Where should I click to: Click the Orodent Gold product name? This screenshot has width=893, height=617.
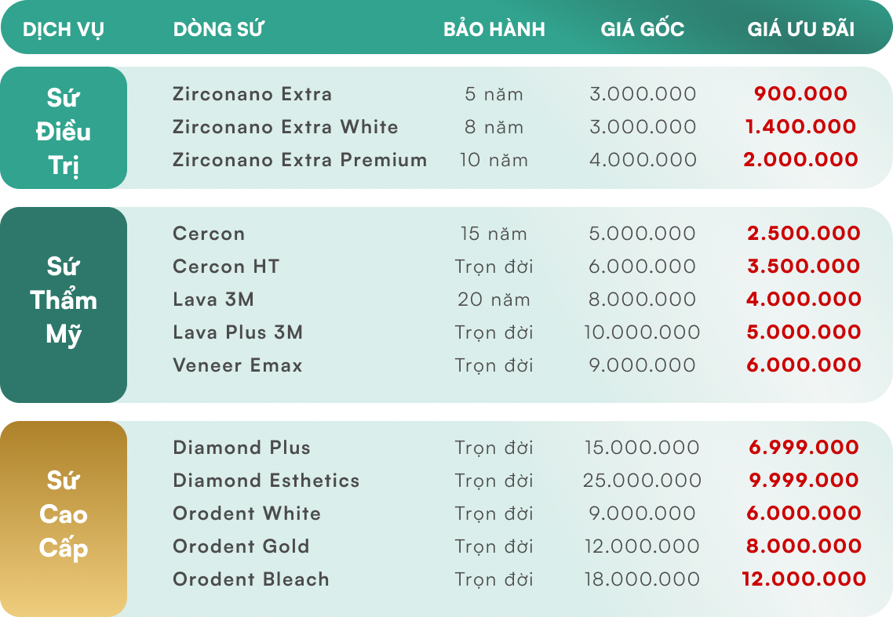(241, 546)
